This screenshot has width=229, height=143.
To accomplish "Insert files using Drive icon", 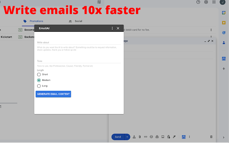I will (157, 137).
